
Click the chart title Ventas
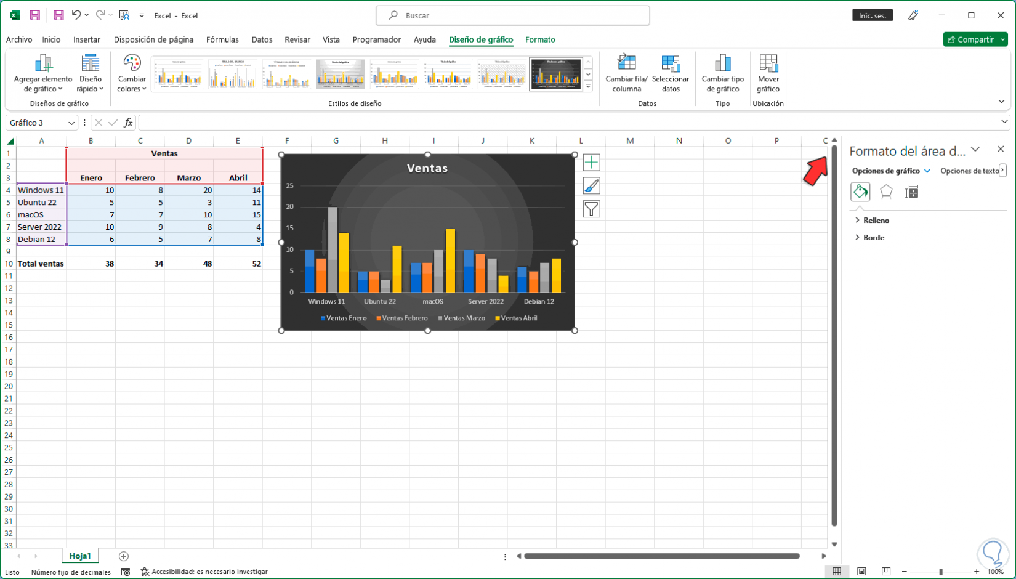tap(427, 168)
